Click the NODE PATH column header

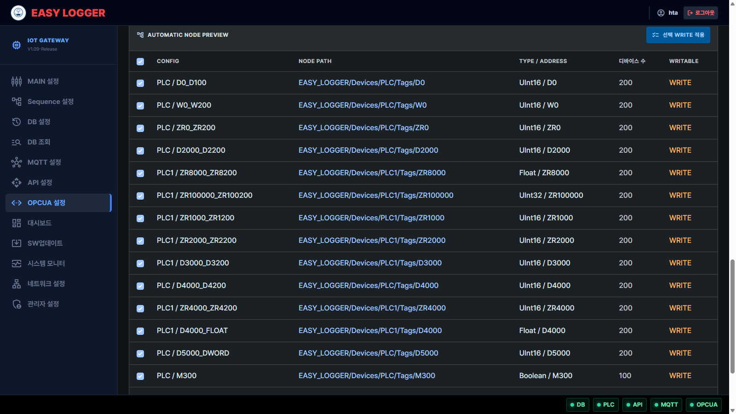click(315, 61)
